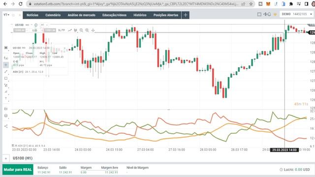Show US100 instrument info icon

[x=36, y=25]
